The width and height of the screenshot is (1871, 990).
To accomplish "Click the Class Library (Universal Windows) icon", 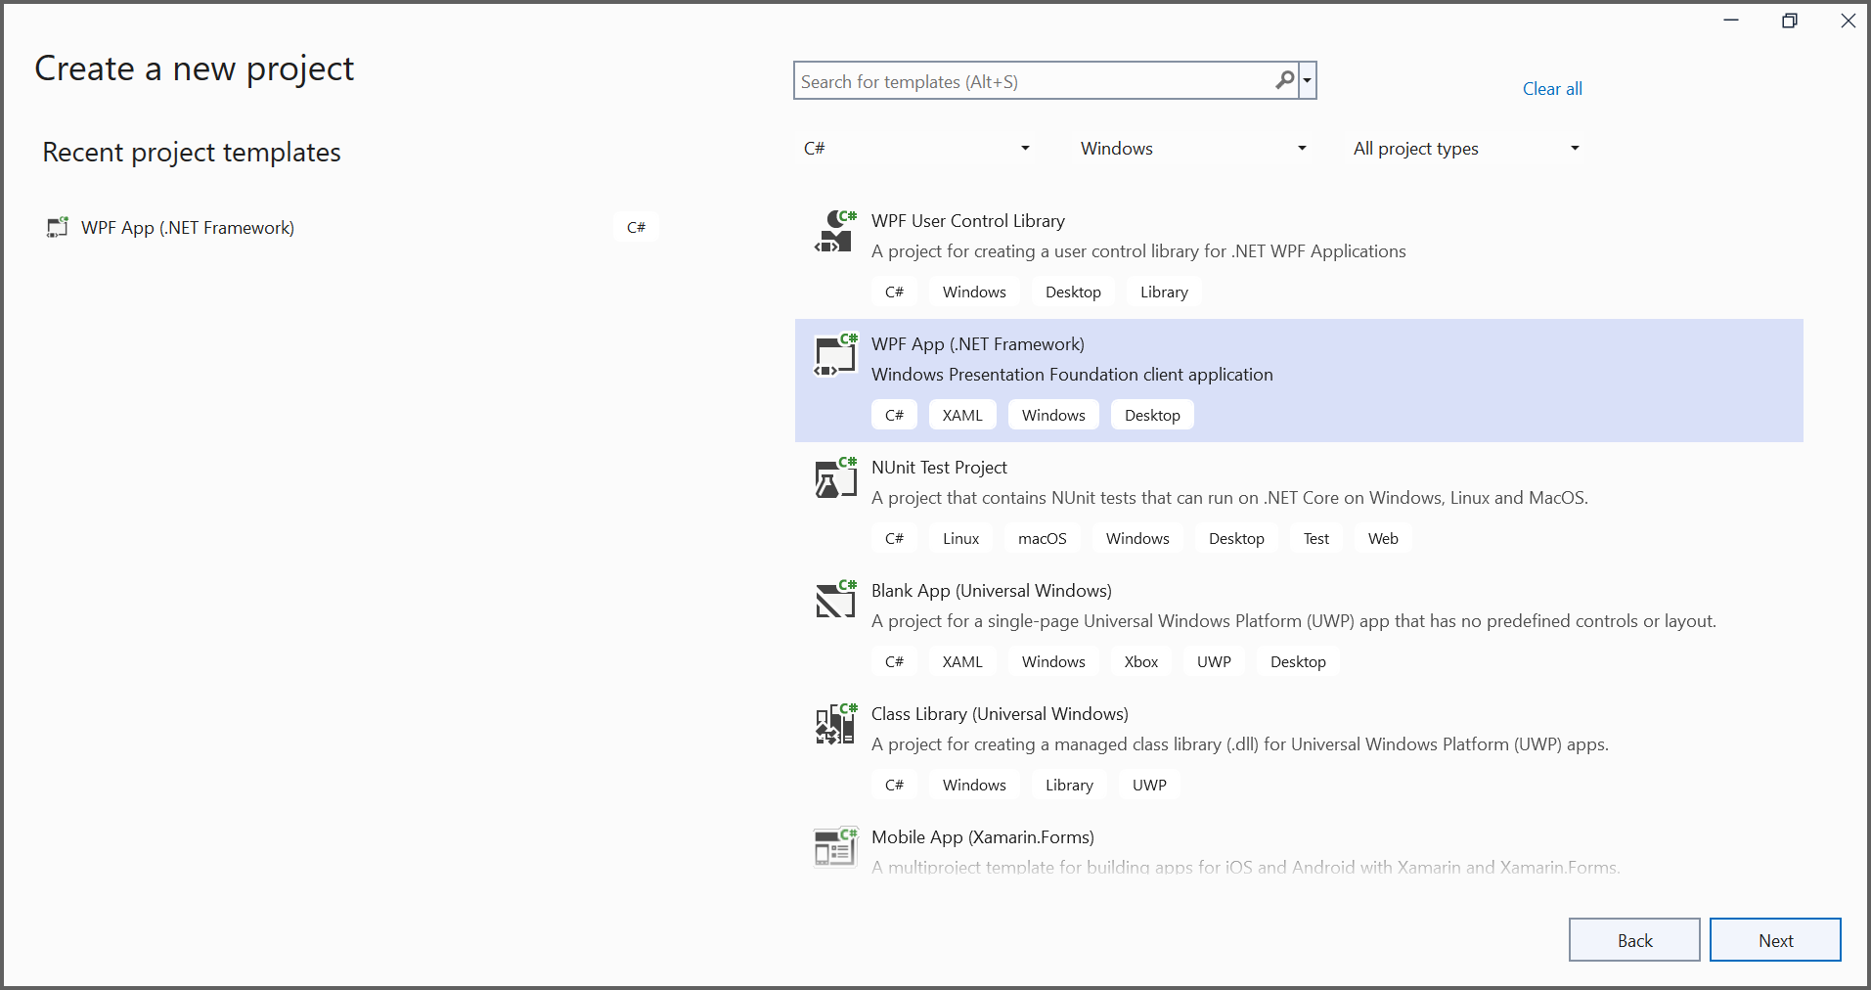I will 835,724.
